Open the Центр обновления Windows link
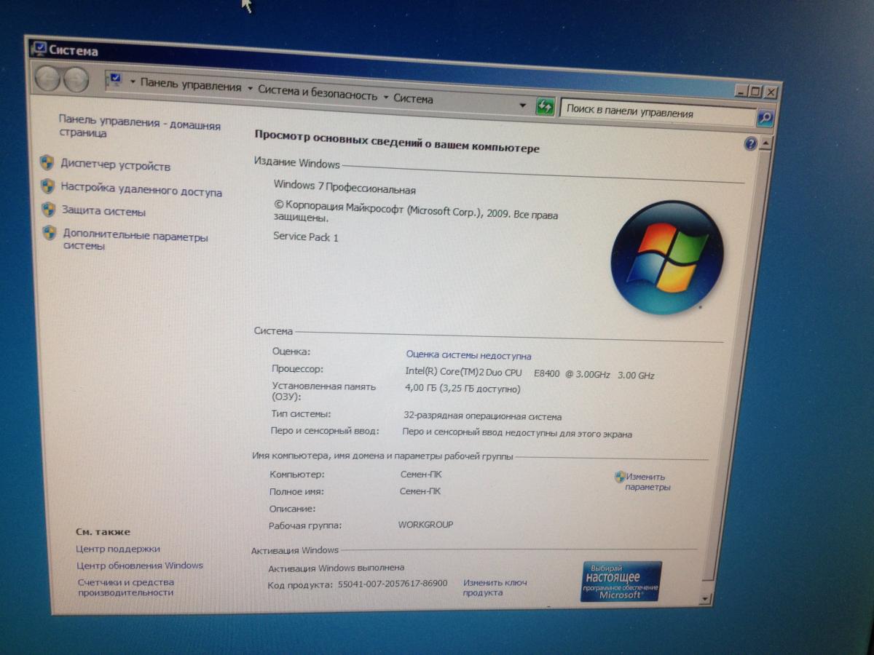Viewport: 874px width, 655px height. click(x=140, y=565)
